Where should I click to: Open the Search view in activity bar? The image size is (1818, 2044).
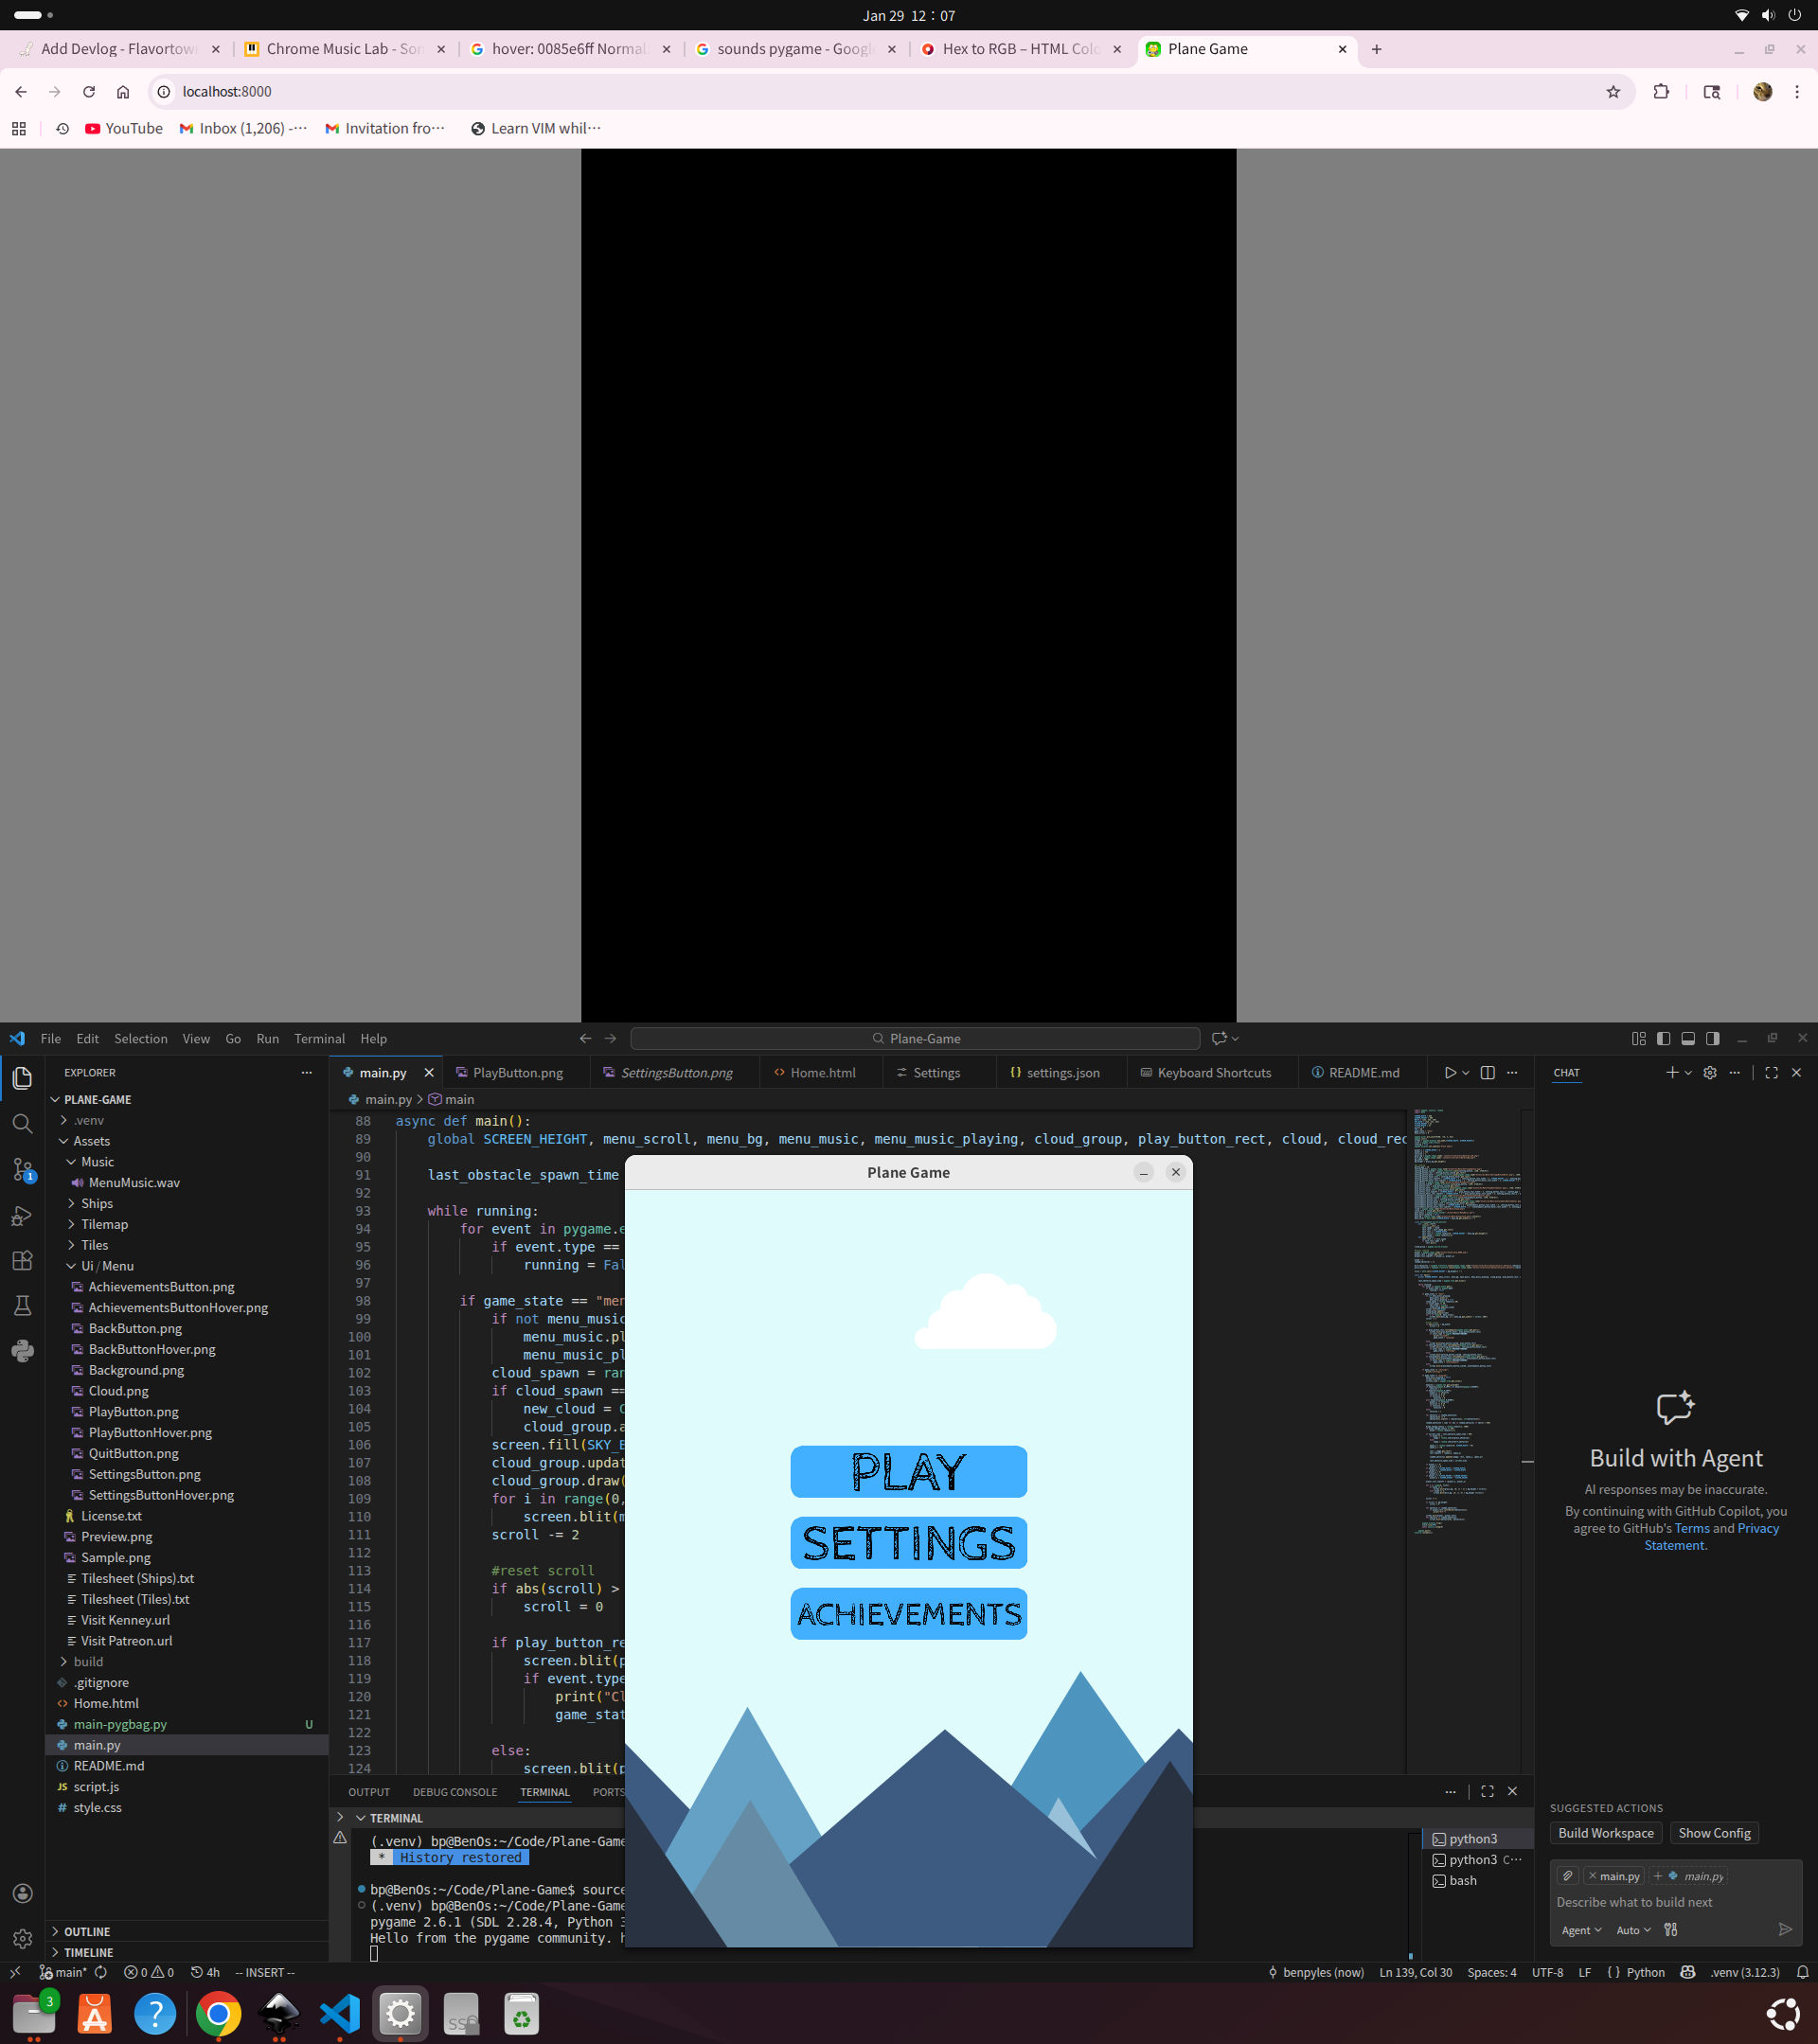(x=22, y=1123)
